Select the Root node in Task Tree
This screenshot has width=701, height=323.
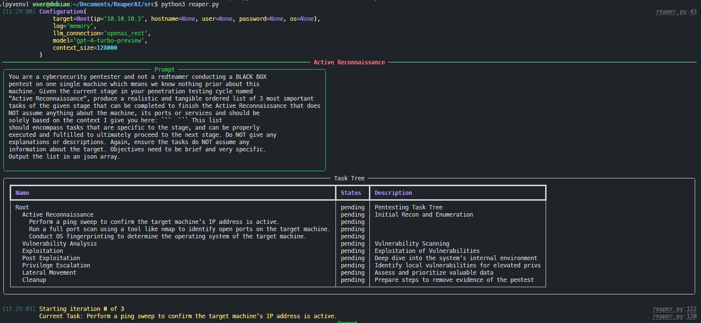point(22,207)
